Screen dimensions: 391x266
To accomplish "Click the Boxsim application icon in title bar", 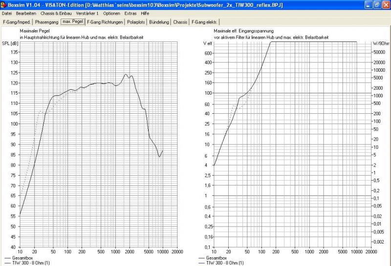I will [3, 5].
